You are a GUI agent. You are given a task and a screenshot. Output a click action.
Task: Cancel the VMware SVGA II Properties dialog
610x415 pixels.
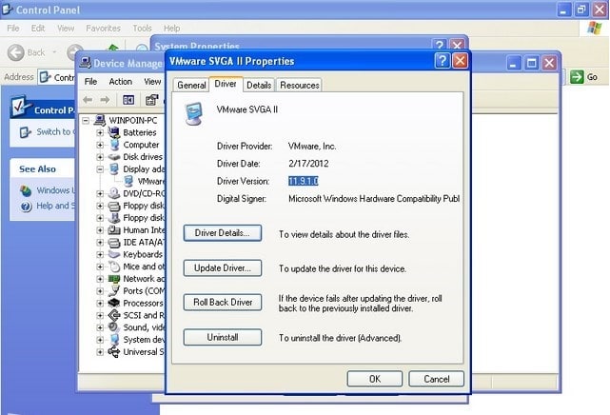(436, 379)
